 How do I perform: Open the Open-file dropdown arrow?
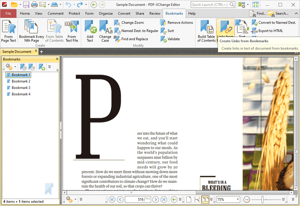coord(20,4)
